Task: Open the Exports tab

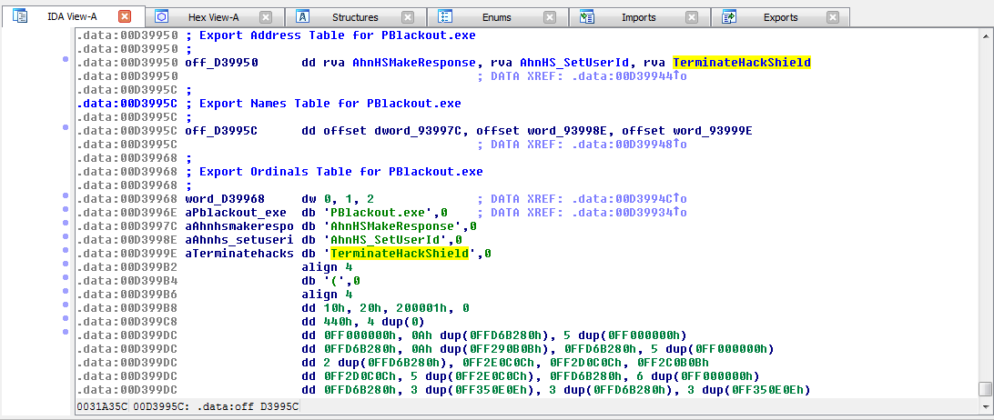Action: click(x=780, y=17)
